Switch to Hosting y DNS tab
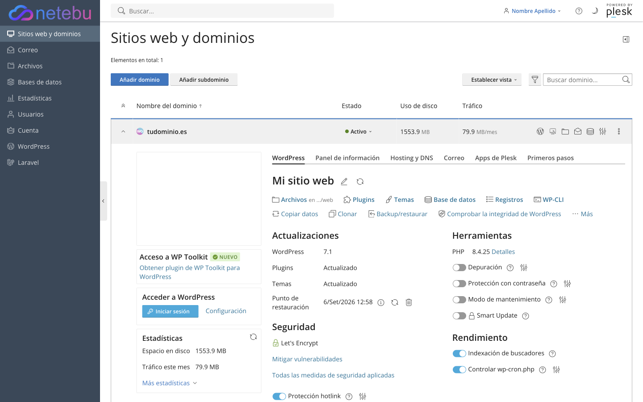 tap(412, 158)
